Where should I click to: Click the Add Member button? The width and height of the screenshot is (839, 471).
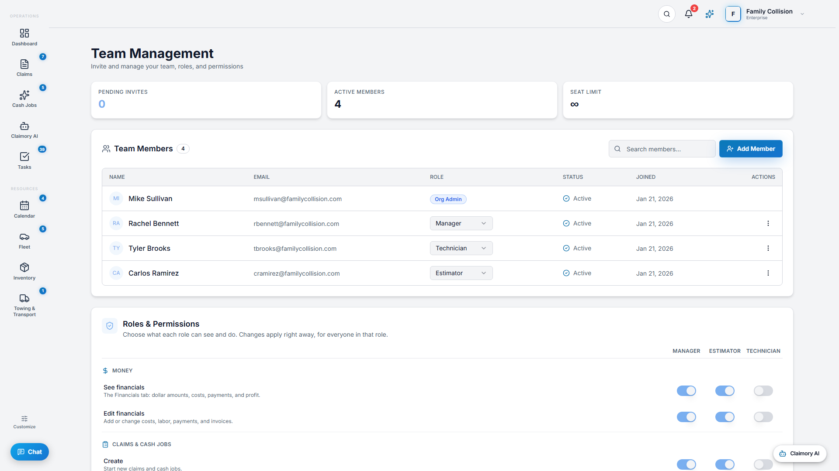[x=751, y=149]
